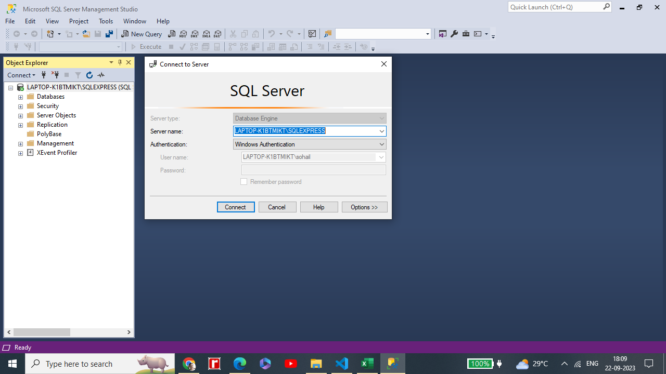The height and width of the screenshot is (374, 666).
Task: Collapse the LAPTOP-K1BTMIKT\SQLEXPRESS server node
Action: coord(10,88)
